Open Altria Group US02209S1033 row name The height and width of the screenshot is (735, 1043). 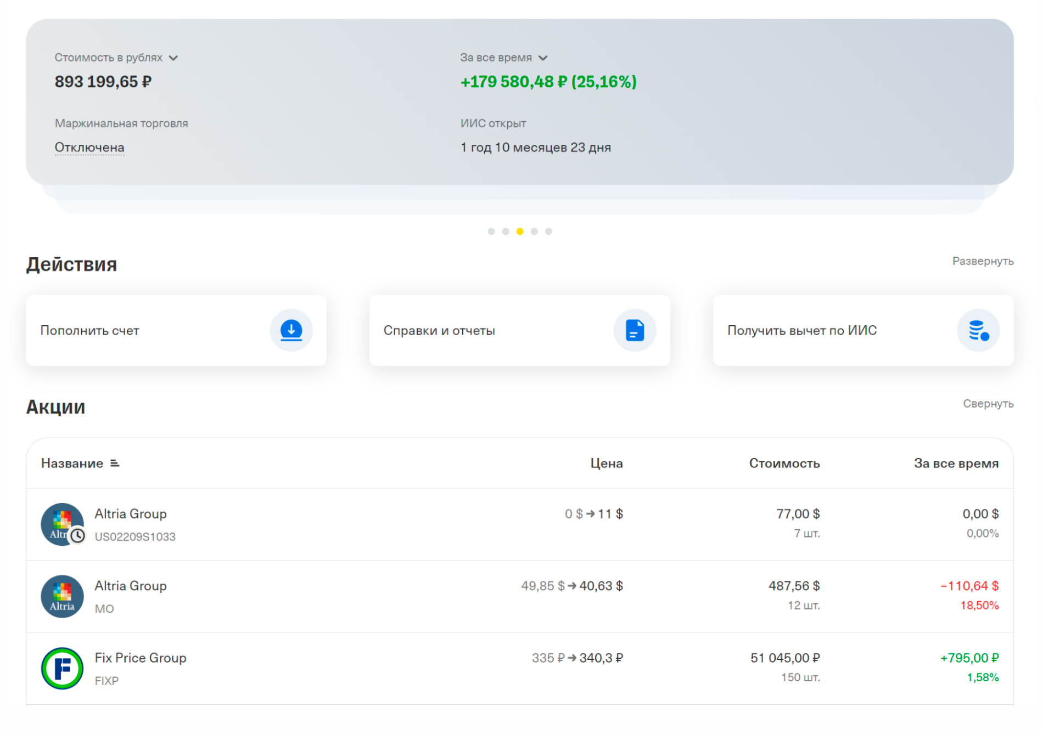coord(131,514)
